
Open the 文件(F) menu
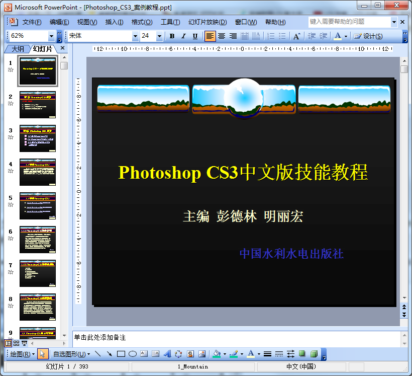(32, 22)
